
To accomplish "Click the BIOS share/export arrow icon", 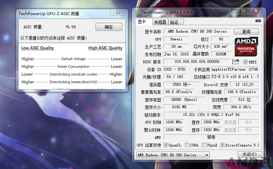I will click(236, 62).
